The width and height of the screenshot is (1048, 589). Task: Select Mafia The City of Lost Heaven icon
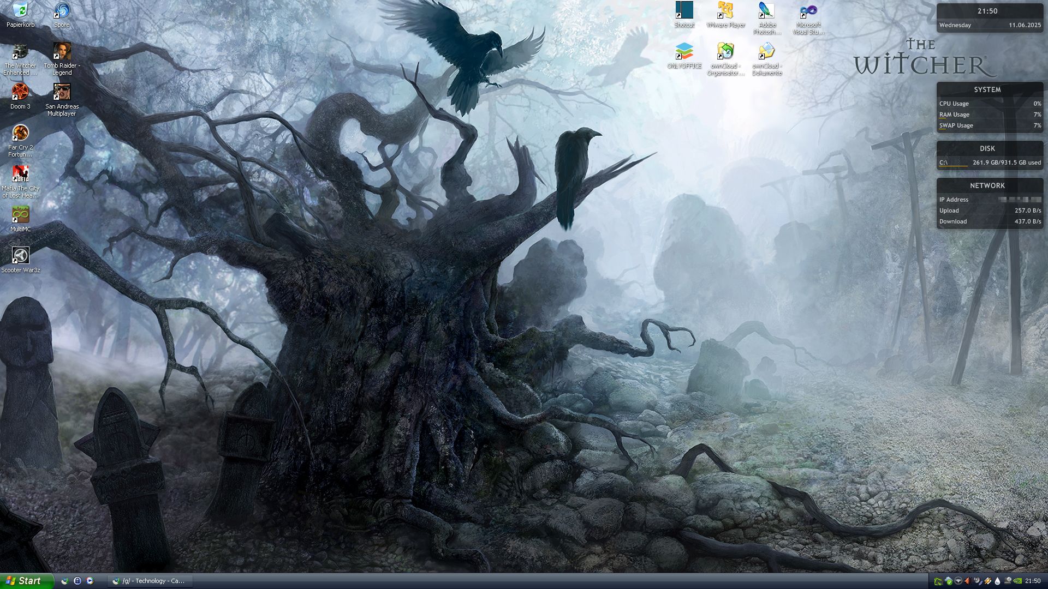tap(20, 182)
